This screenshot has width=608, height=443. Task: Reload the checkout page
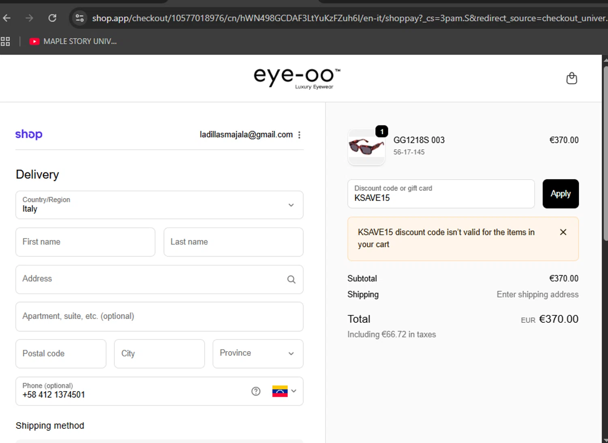[52, 18]
